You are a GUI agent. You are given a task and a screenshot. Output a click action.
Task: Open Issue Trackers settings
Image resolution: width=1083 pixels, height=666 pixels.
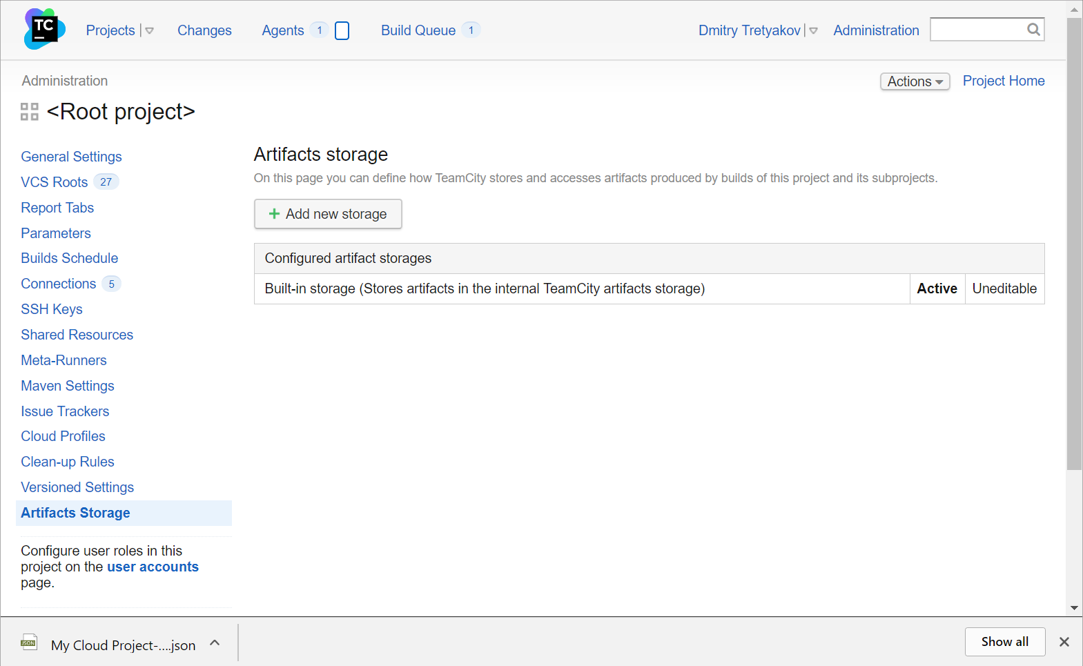click(65, 411)
